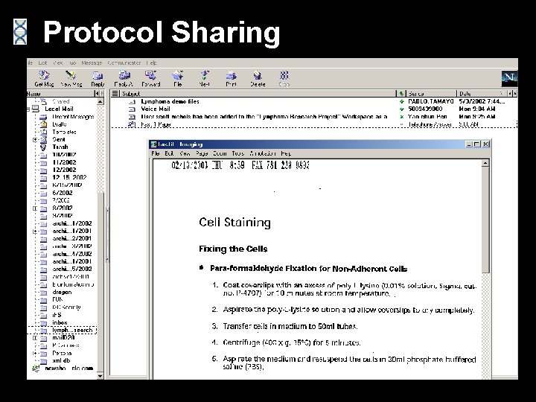
Task: Open the View menu in mail window
Action: coord(58,63)
